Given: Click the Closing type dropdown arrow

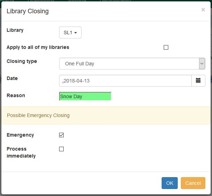Looking at the screenshot, I should pyautogui.click(x=202, y=64).
